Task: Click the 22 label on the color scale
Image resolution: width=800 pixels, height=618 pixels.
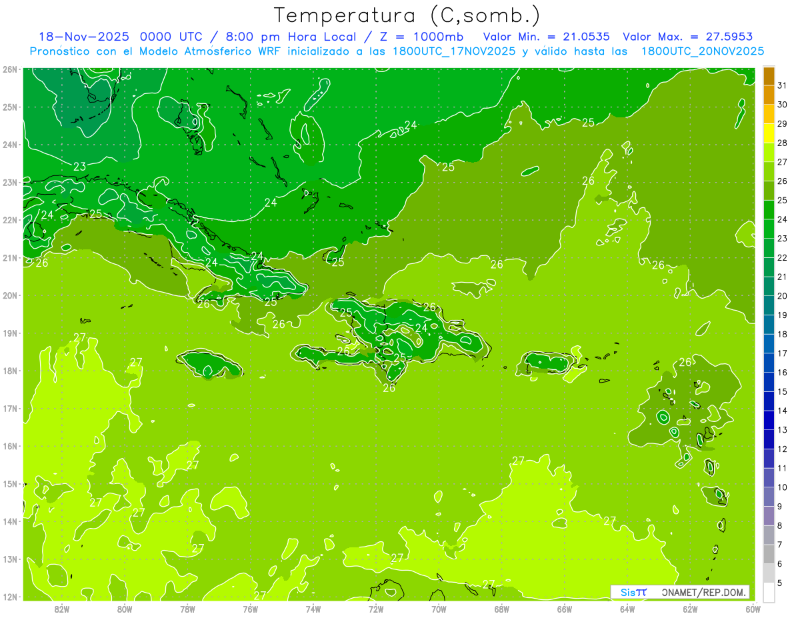Action: coord(782,257)
